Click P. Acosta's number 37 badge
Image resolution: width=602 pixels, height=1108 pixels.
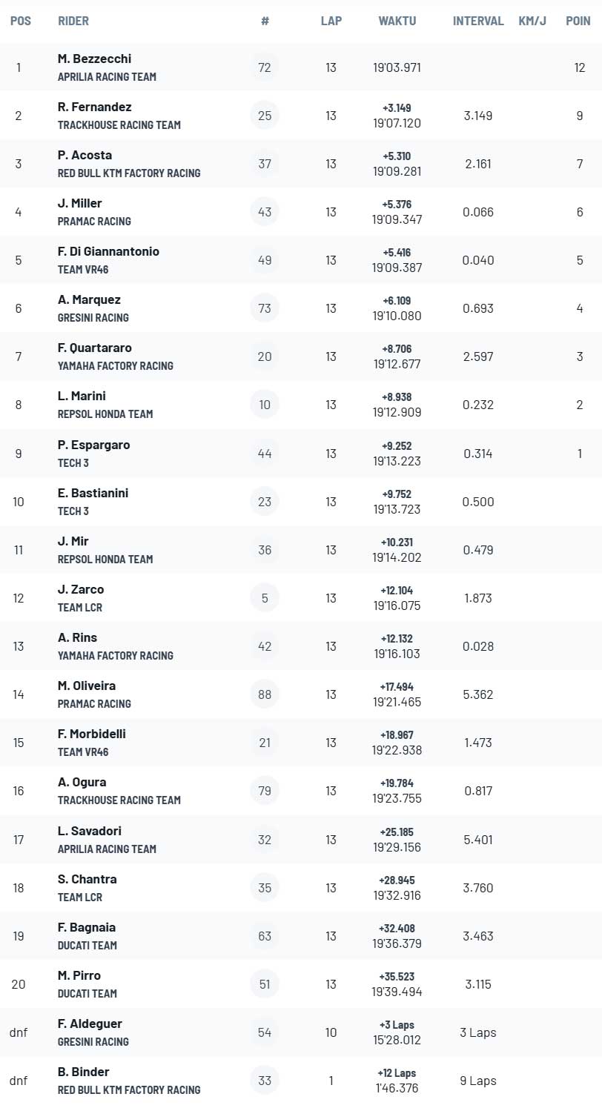(x=265, y=164)
